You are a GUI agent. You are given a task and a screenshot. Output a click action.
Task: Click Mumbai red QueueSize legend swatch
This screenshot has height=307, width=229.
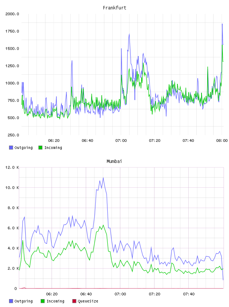coord(74,301)
